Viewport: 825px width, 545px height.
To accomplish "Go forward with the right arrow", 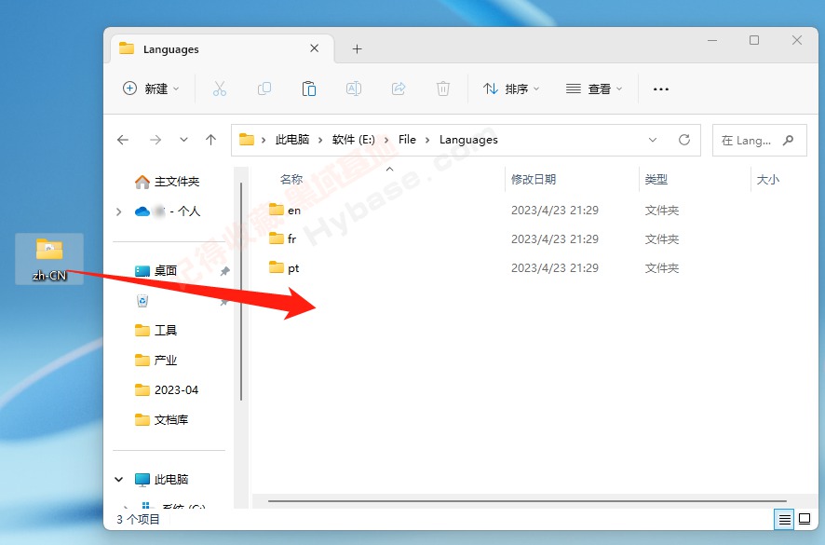I will 156,140.
